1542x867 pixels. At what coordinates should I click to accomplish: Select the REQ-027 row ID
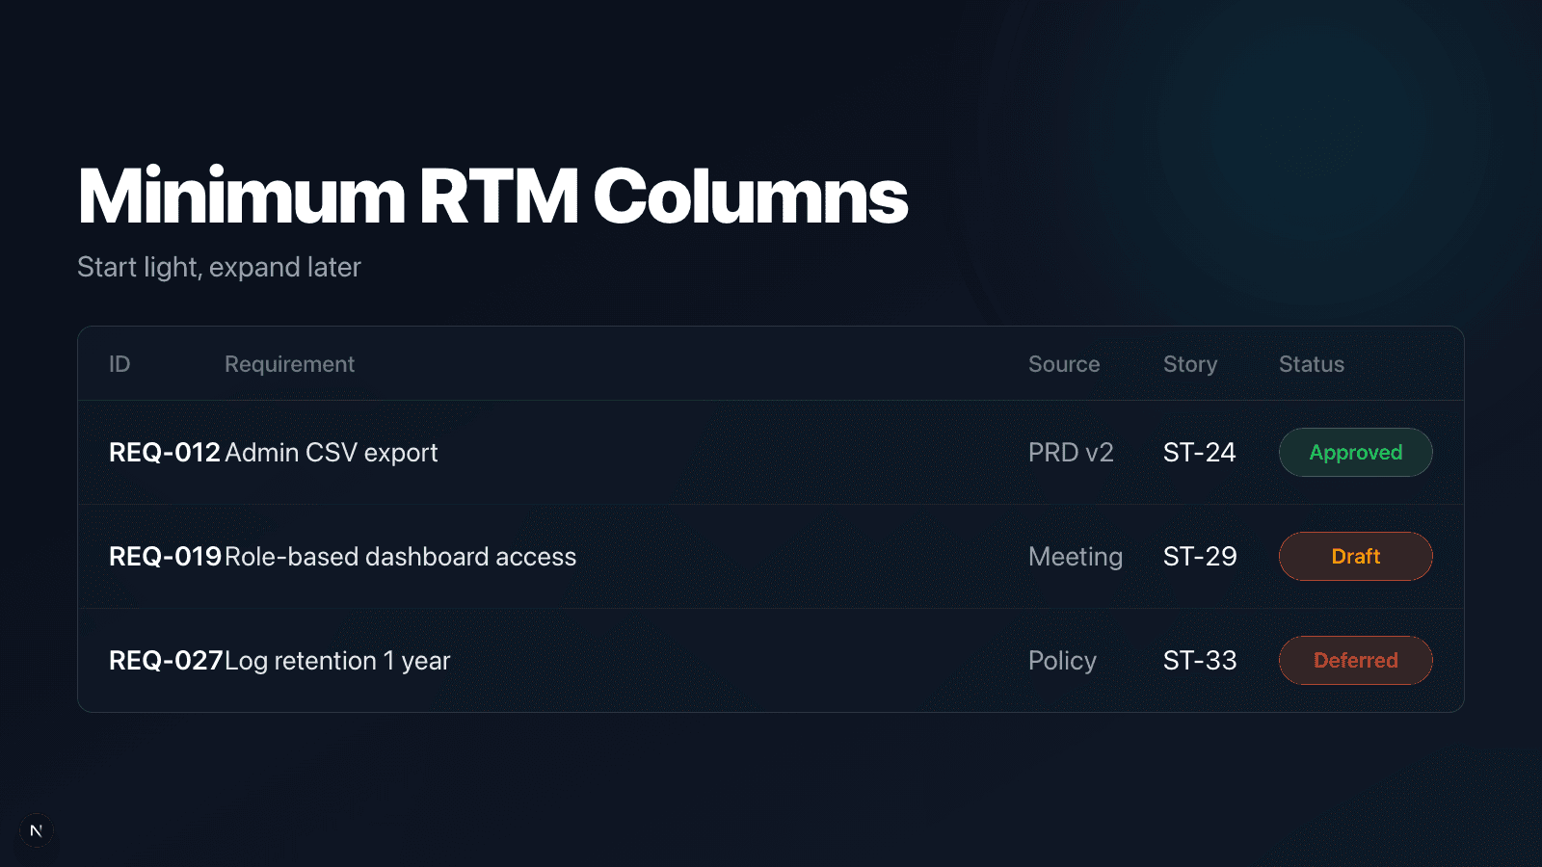pyautogui.click(x=164, y=660)
